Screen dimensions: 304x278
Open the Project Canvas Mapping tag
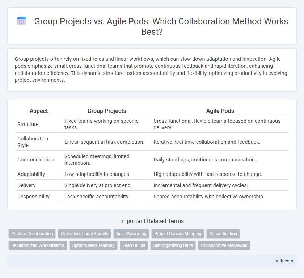(178, 234)
